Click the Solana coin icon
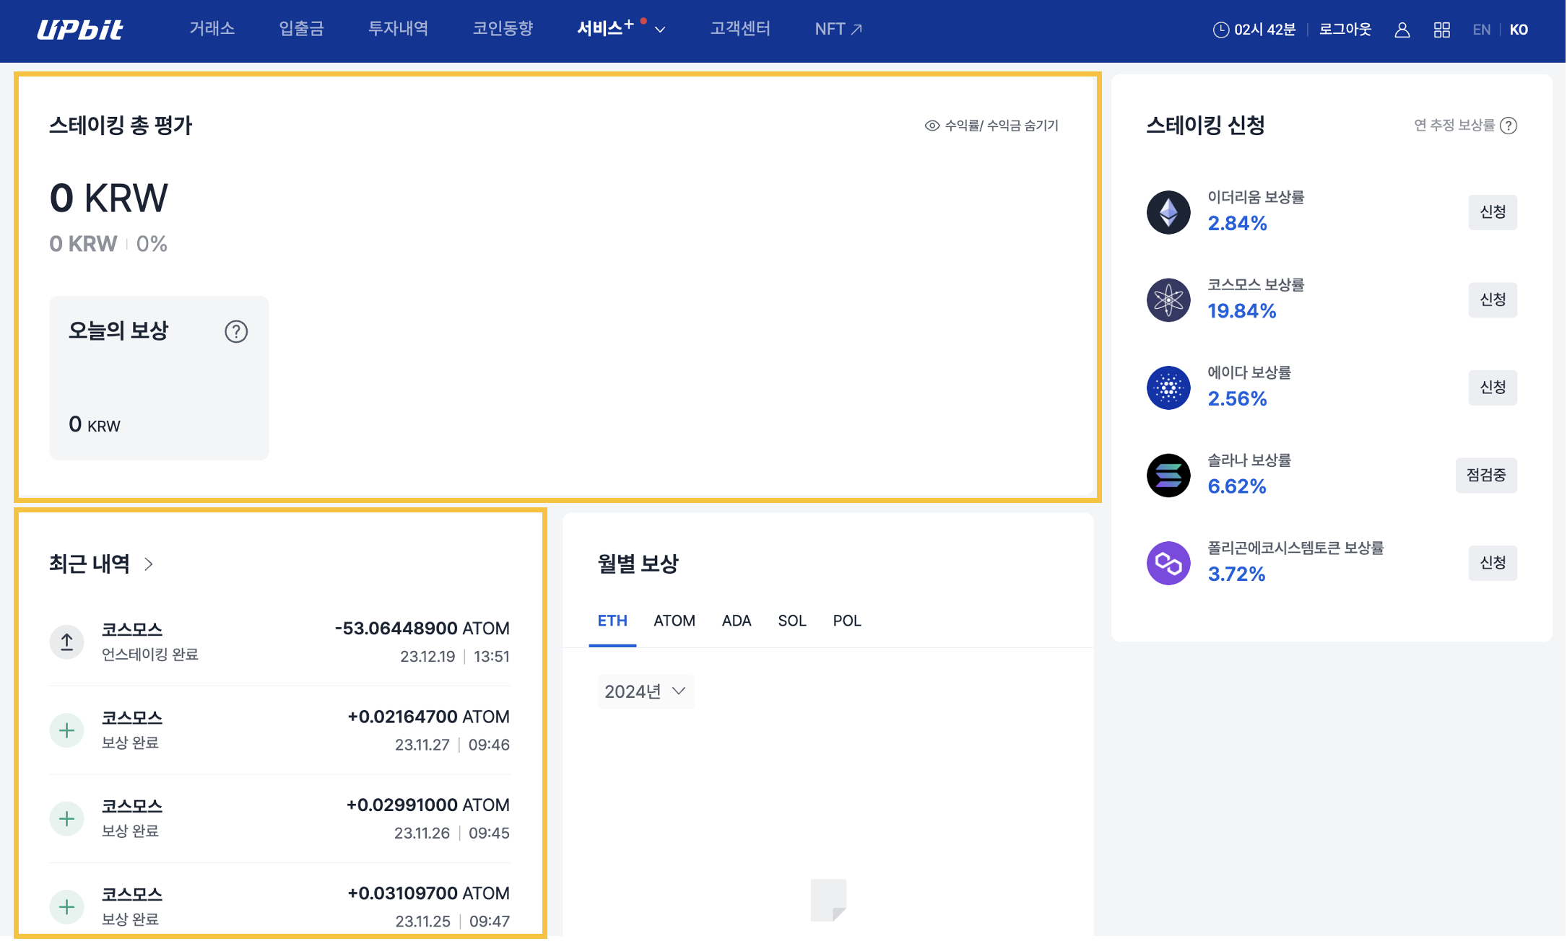1567x941 pixels. point(1168,476)
